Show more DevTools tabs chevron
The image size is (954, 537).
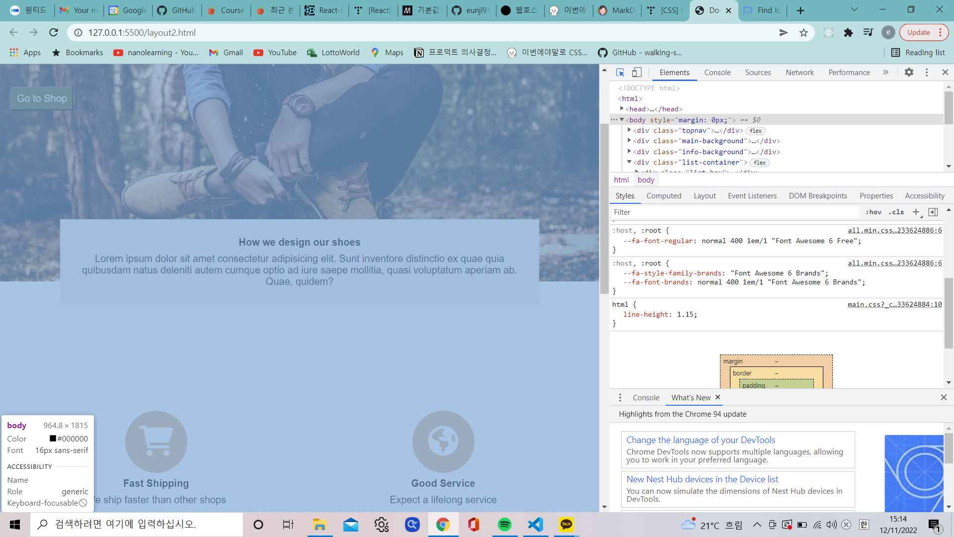click(x=885, y=73)
